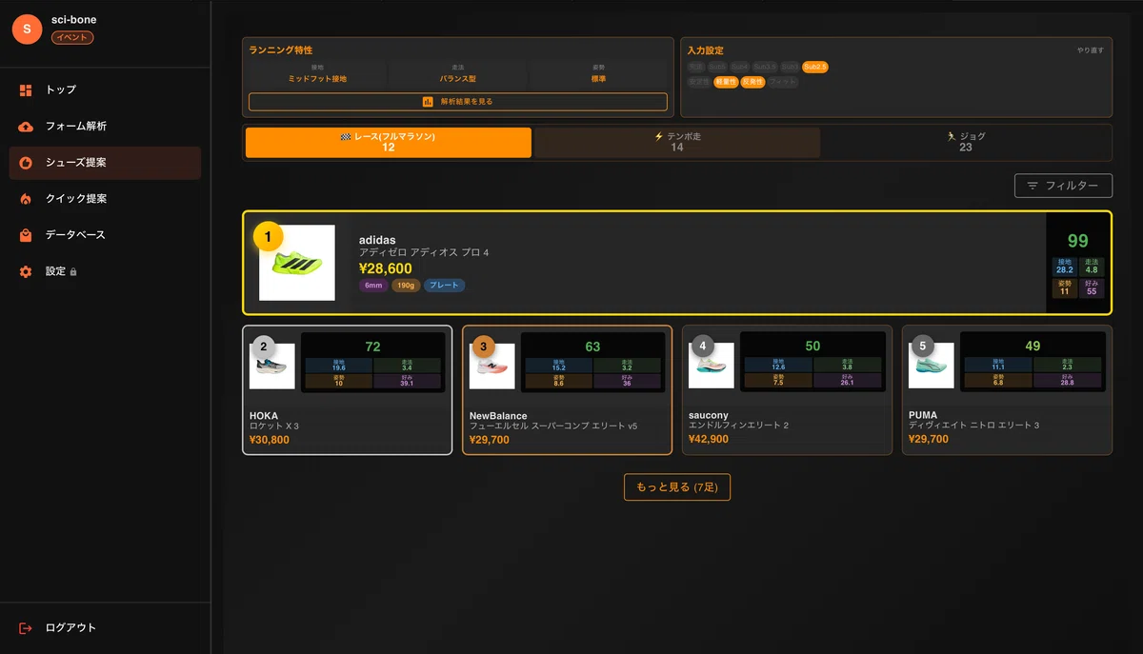Click the データベース bag icon
Viewport: 1143px width, 654px height.
(26, 235)
